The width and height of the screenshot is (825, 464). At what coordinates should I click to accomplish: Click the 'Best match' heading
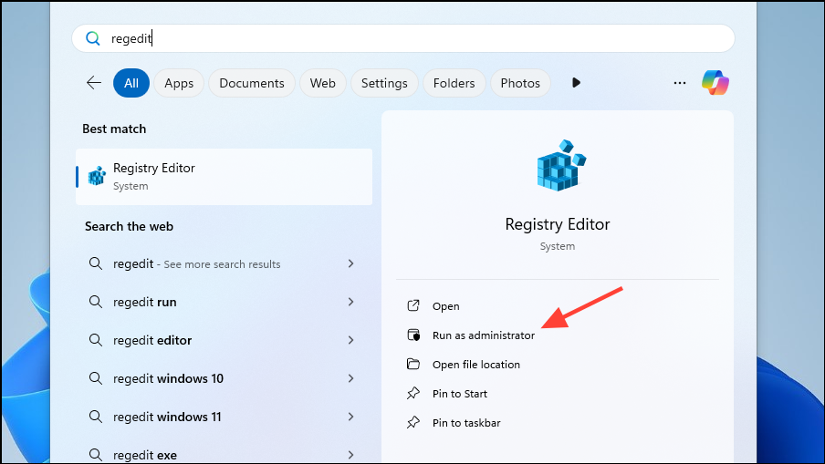(x=114, y=129)
